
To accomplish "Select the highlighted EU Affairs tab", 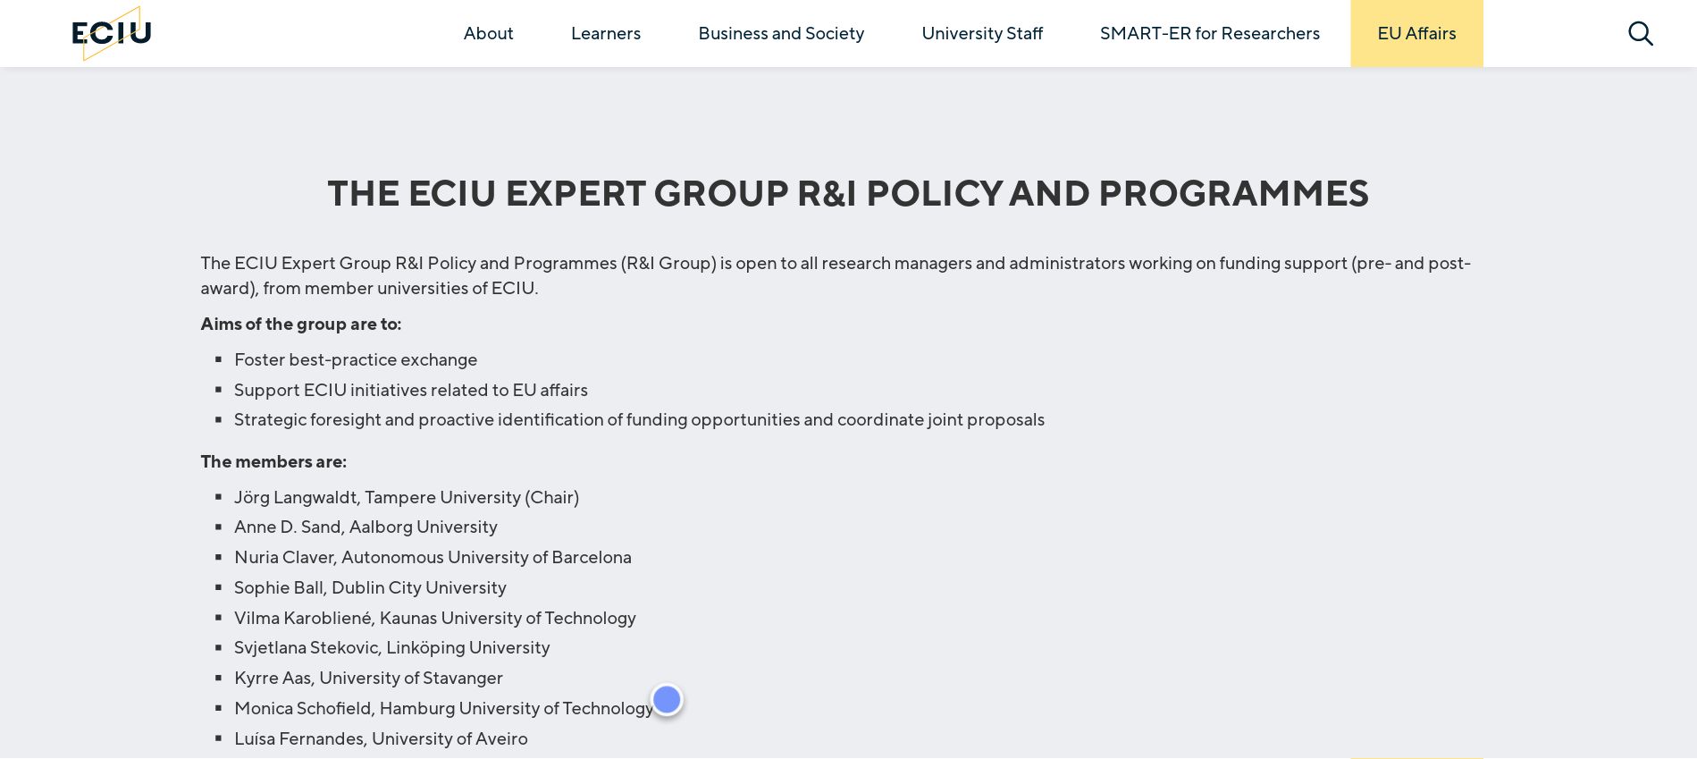I will coord(1416,33).
